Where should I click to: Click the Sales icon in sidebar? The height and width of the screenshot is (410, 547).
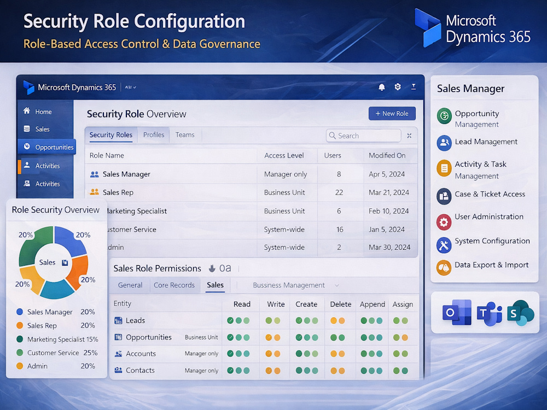26,128
